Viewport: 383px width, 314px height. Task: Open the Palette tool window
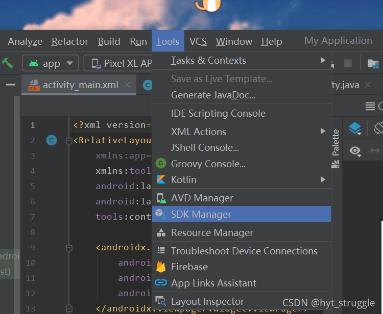coord(336,142)
